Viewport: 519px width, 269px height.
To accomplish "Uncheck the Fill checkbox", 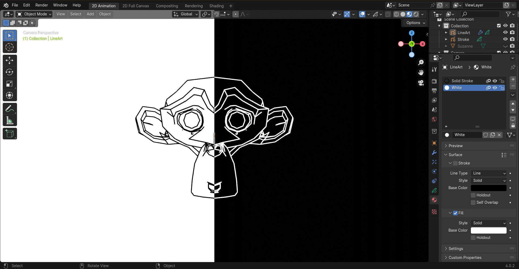I will click(x=455, y=213).
